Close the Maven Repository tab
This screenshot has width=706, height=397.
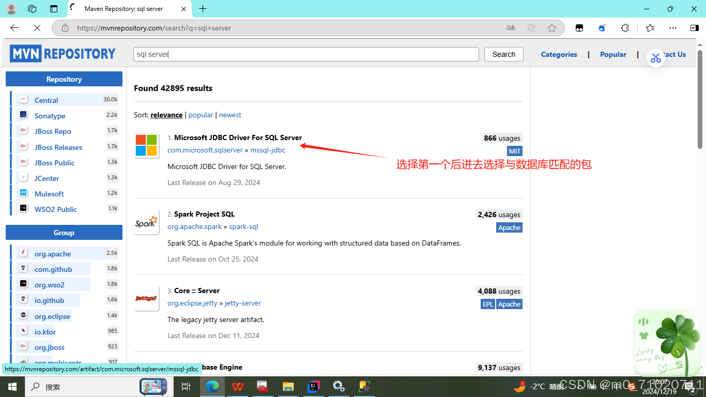(x=184, y=9)
